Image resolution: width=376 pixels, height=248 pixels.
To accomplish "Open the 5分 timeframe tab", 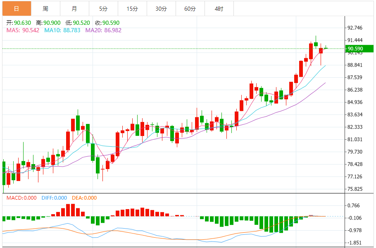I will (103, 9).
